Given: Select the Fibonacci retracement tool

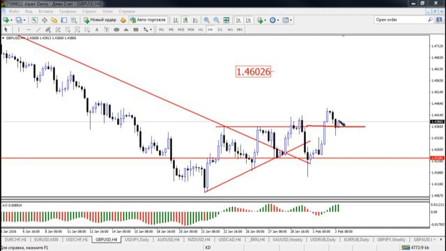Looking at the screenshot, I should (x=68, y=29).
